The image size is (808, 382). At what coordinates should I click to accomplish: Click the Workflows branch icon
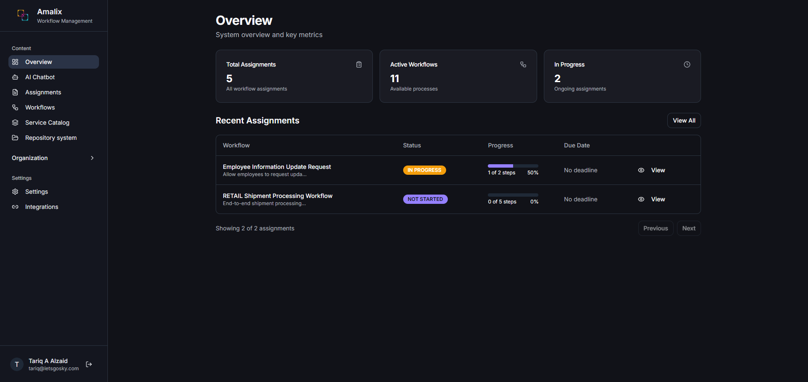15,107
